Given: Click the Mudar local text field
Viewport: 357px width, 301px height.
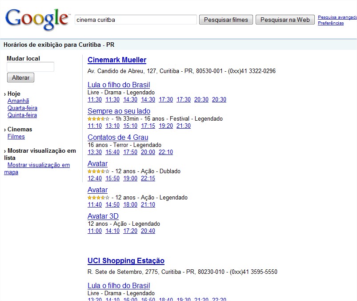Looking at the screenshot, I should (x=30, y=67).
